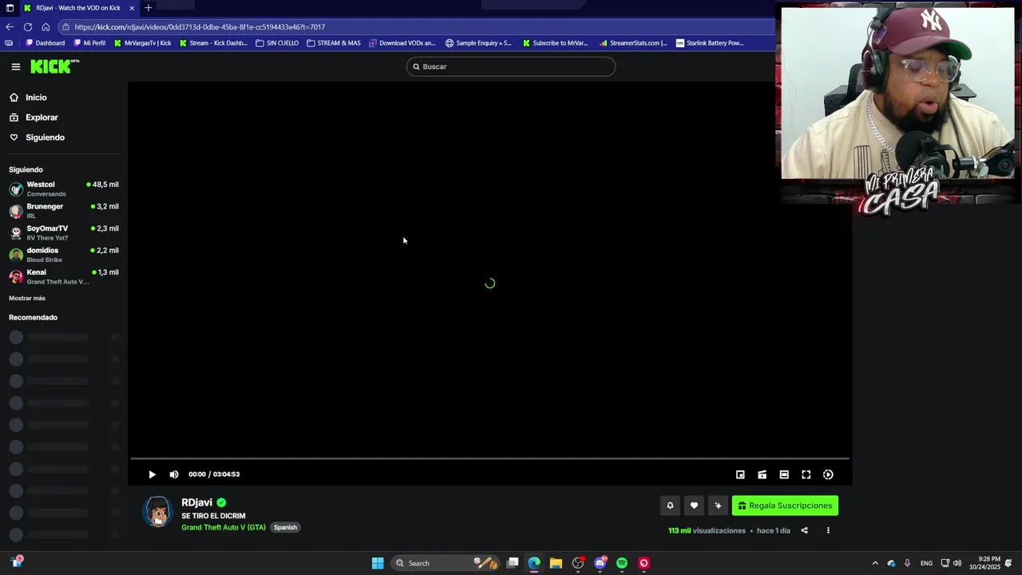Open File Explorer from taskbar
This screenshot has height=575, width=1022.
pyautogui.click(x=556, y=563)
